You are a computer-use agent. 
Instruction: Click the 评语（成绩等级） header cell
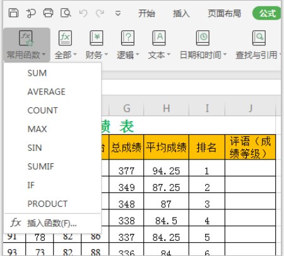coord(251,147)
